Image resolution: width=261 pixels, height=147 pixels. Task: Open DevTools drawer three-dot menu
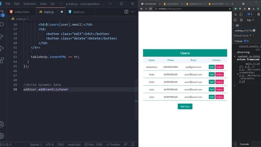coord(235,144)
